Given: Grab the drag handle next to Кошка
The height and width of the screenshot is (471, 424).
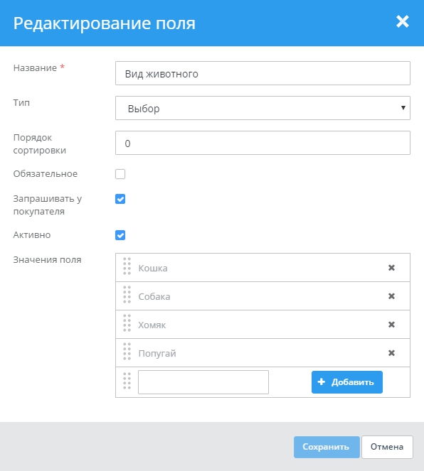Looking at the screenshot, I should [127, 266].
